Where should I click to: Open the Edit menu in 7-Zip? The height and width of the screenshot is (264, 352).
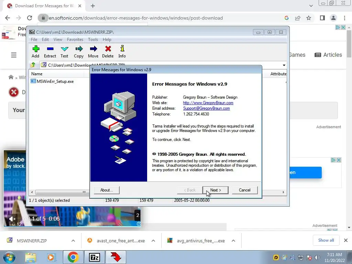click(45, 40)
